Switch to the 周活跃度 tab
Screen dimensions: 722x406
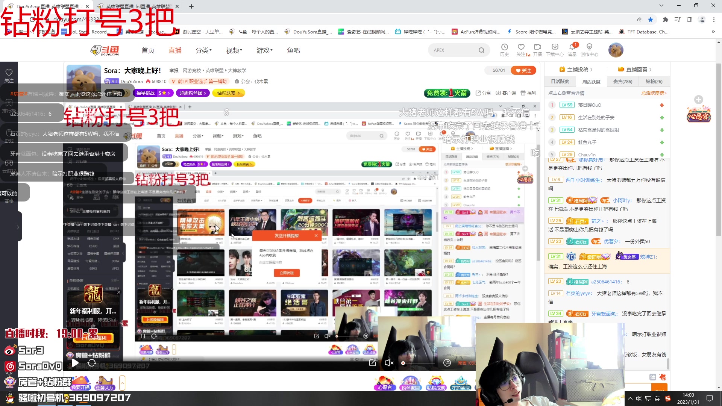pyautogui.click(x=591, y=82)
